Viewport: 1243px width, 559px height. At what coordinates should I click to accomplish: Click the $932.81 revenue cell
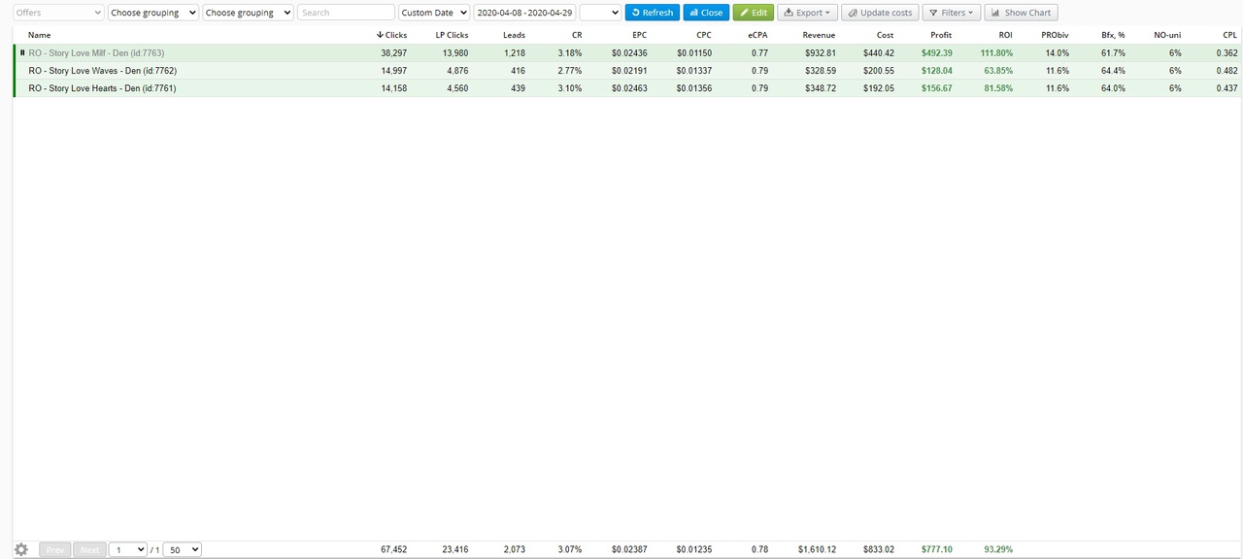pyautogui.click(x=820, y=52)
